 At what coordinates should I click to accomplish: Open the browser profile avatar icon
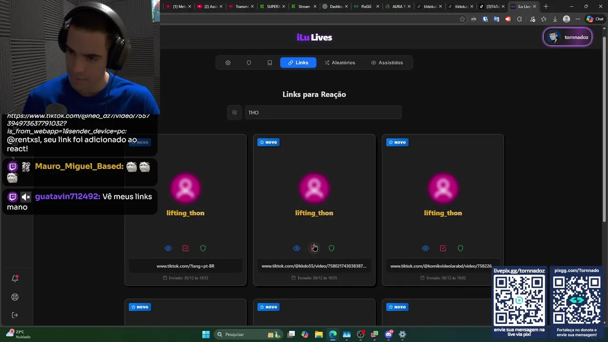click(566, 19)
